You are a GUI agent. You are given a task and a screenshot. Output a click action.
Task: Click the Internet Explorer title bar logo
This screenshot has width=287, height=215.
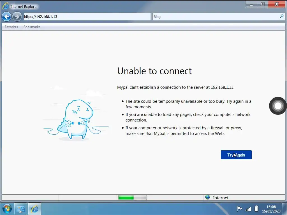[5, 6]
